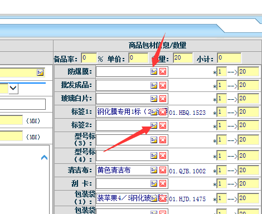Click the 备品率 percentage input field
Image resolution: width=262 pixels, height=214 pixels.
(x=89, y=58)
